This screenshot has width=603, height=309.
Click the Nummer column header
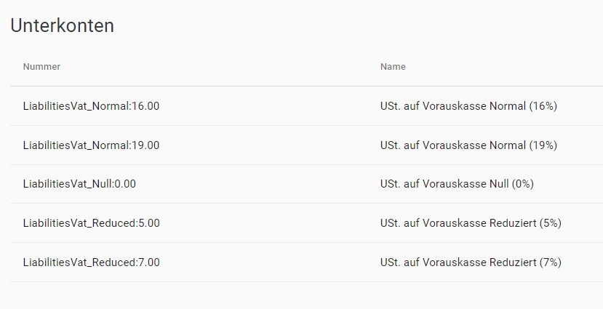click(x=41, y=66)
